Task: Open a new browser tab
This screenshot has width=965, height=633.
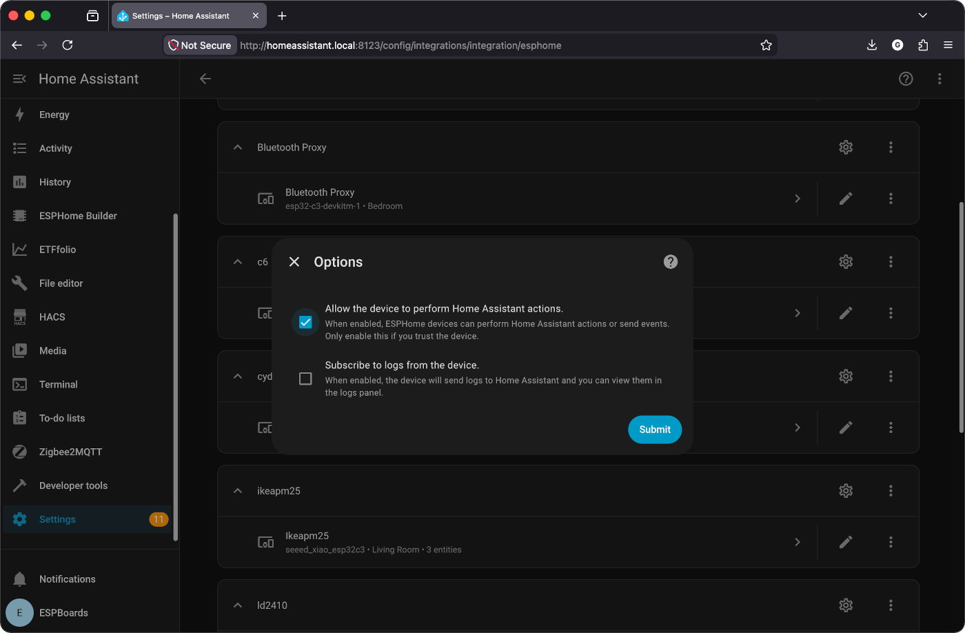Action: [282, 16]
